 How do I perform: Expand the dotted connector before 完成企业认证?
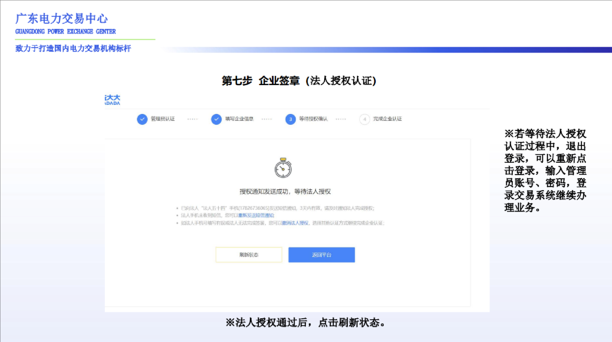pos(340,119)
